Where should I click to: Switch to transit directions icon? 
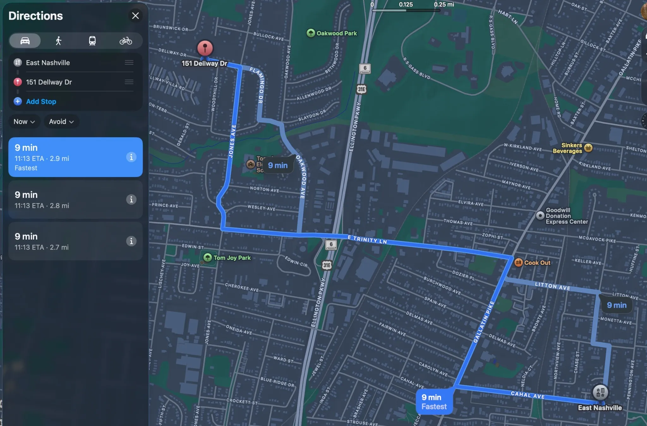92,41
